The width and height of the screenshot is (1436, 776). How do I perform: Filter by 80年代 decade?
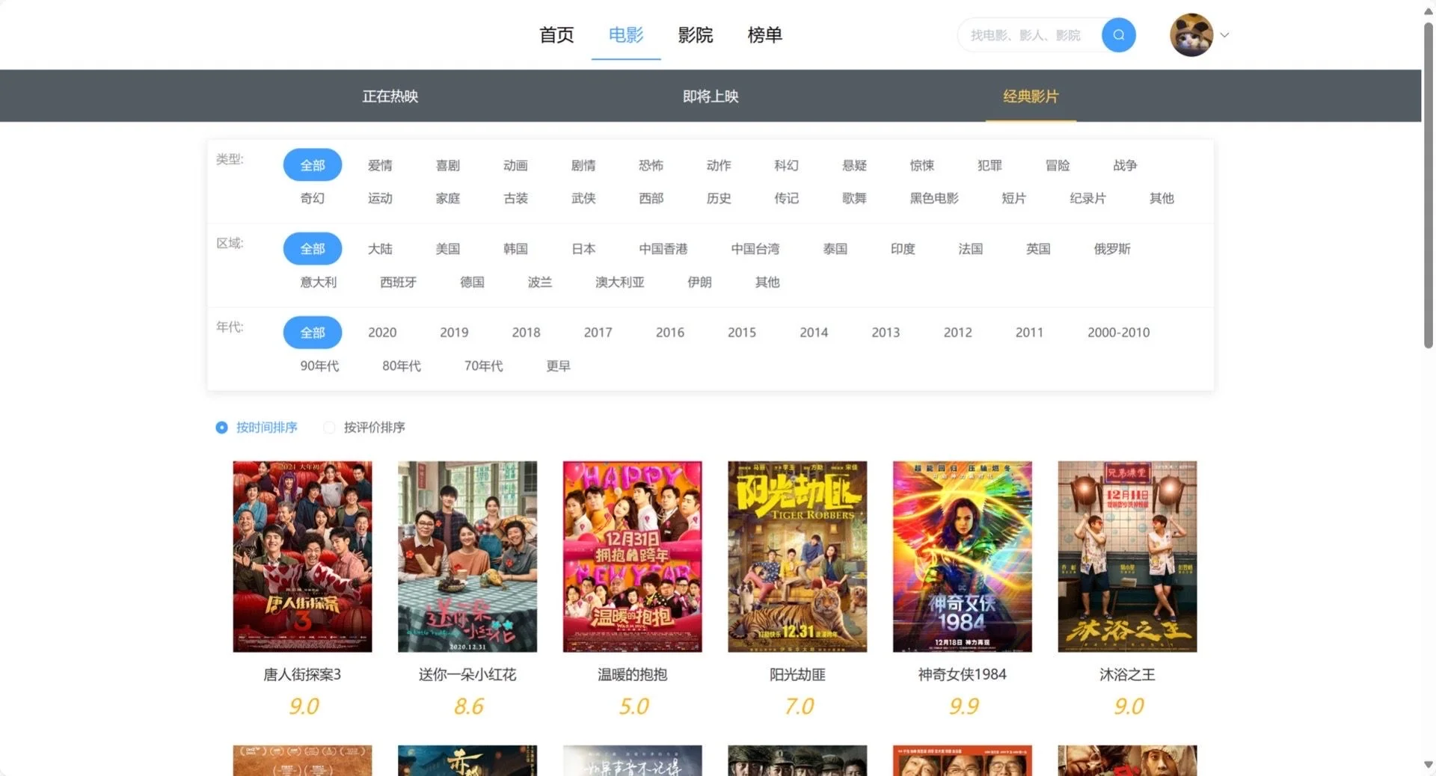[x=402, y=366]
